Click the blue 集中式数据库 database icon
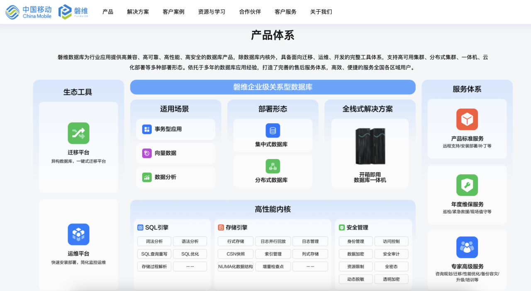Screen dimensions: 531x291 point(273,130)
